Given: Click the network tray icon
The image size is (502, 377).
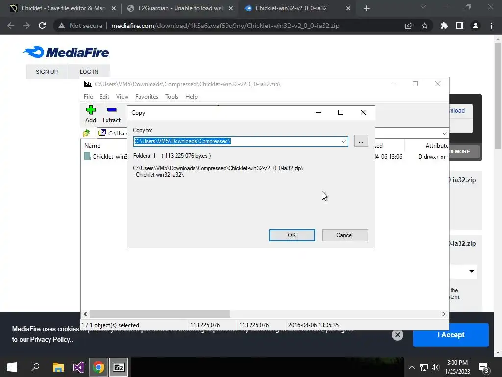Looking at the screenshot, I should click(424, 367).
